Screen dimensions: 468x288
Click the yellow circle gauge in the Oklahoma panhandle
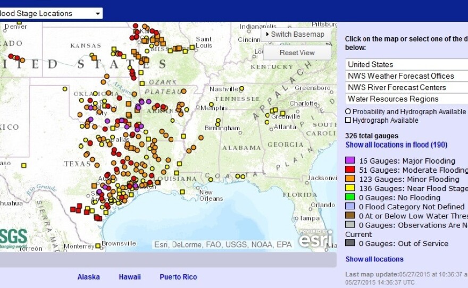coord(65,89)
